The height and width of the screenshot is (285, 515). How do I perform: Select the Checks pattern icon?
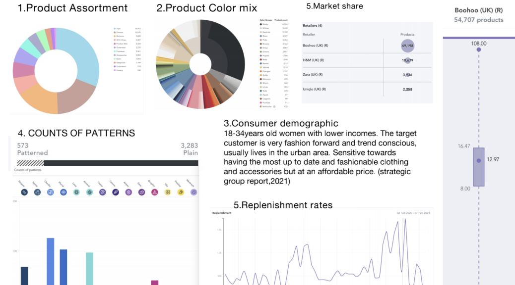(x=50, y=192)
